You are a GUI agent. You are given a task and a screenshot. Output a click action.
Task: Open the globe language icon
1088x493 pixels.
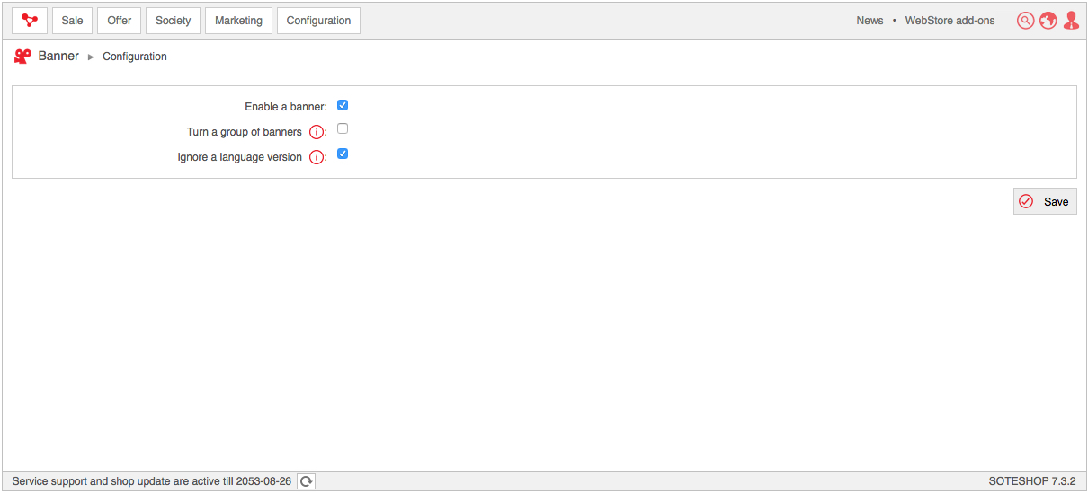(1048, 21)
